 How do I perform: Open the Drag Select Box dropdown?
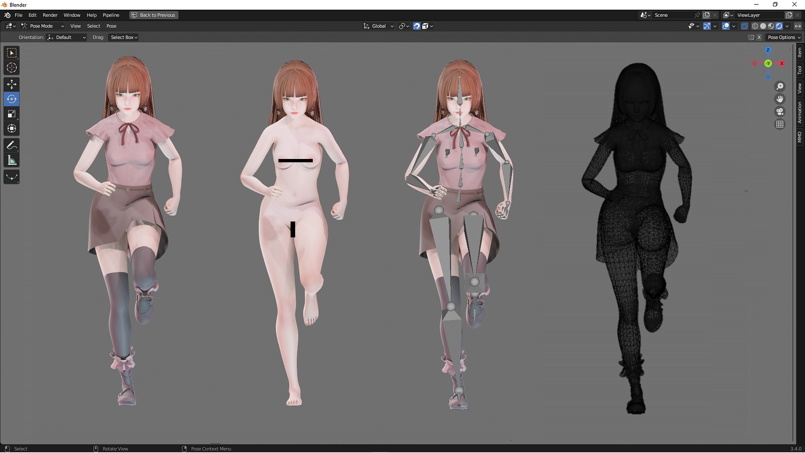(124, 38)
